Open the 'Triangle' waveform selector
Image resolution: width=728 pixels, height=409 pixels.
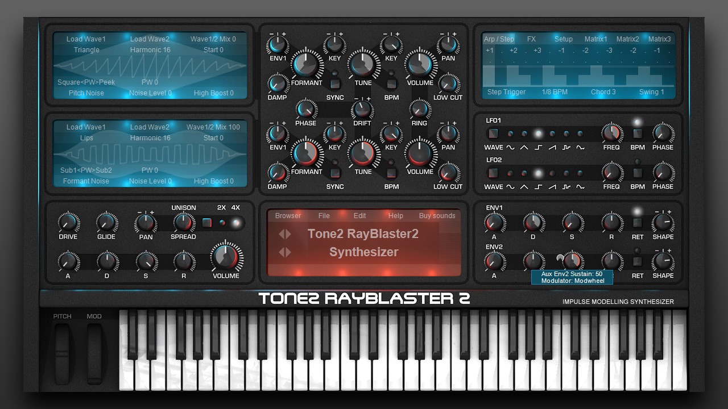point(86,50)
